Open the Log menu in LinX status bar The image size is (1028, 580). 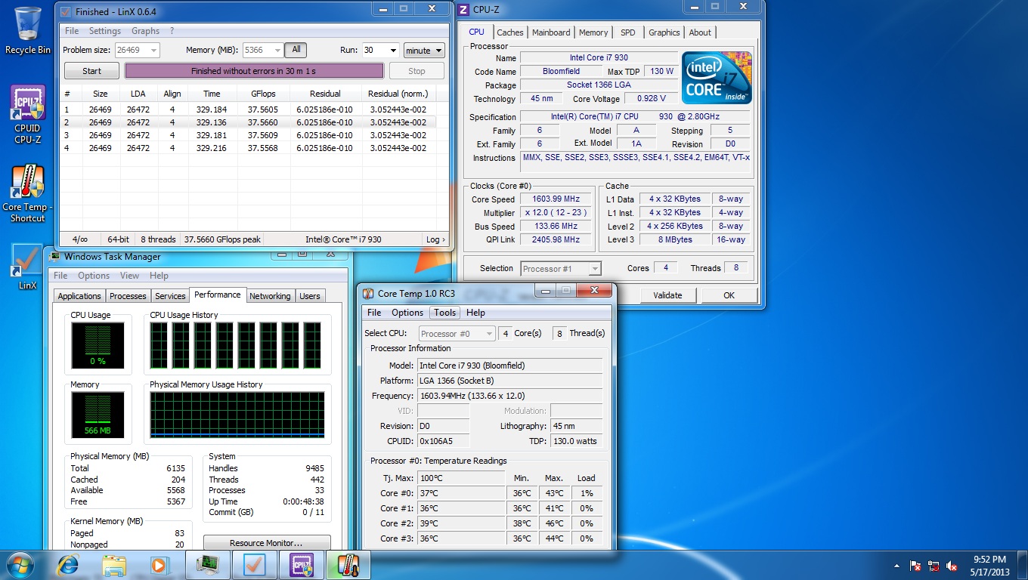click(x=435, y=239)
